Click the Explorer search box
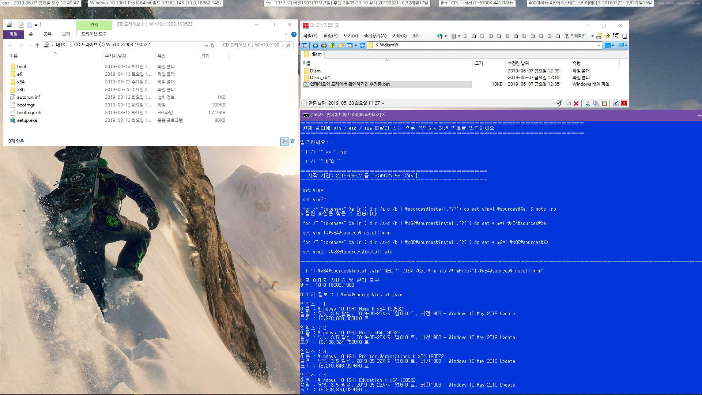 click(257, 45)
